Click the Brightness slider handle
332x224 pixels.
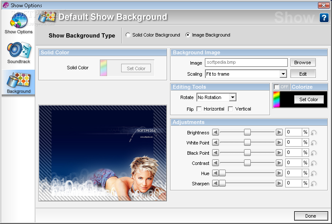[247, 132]
